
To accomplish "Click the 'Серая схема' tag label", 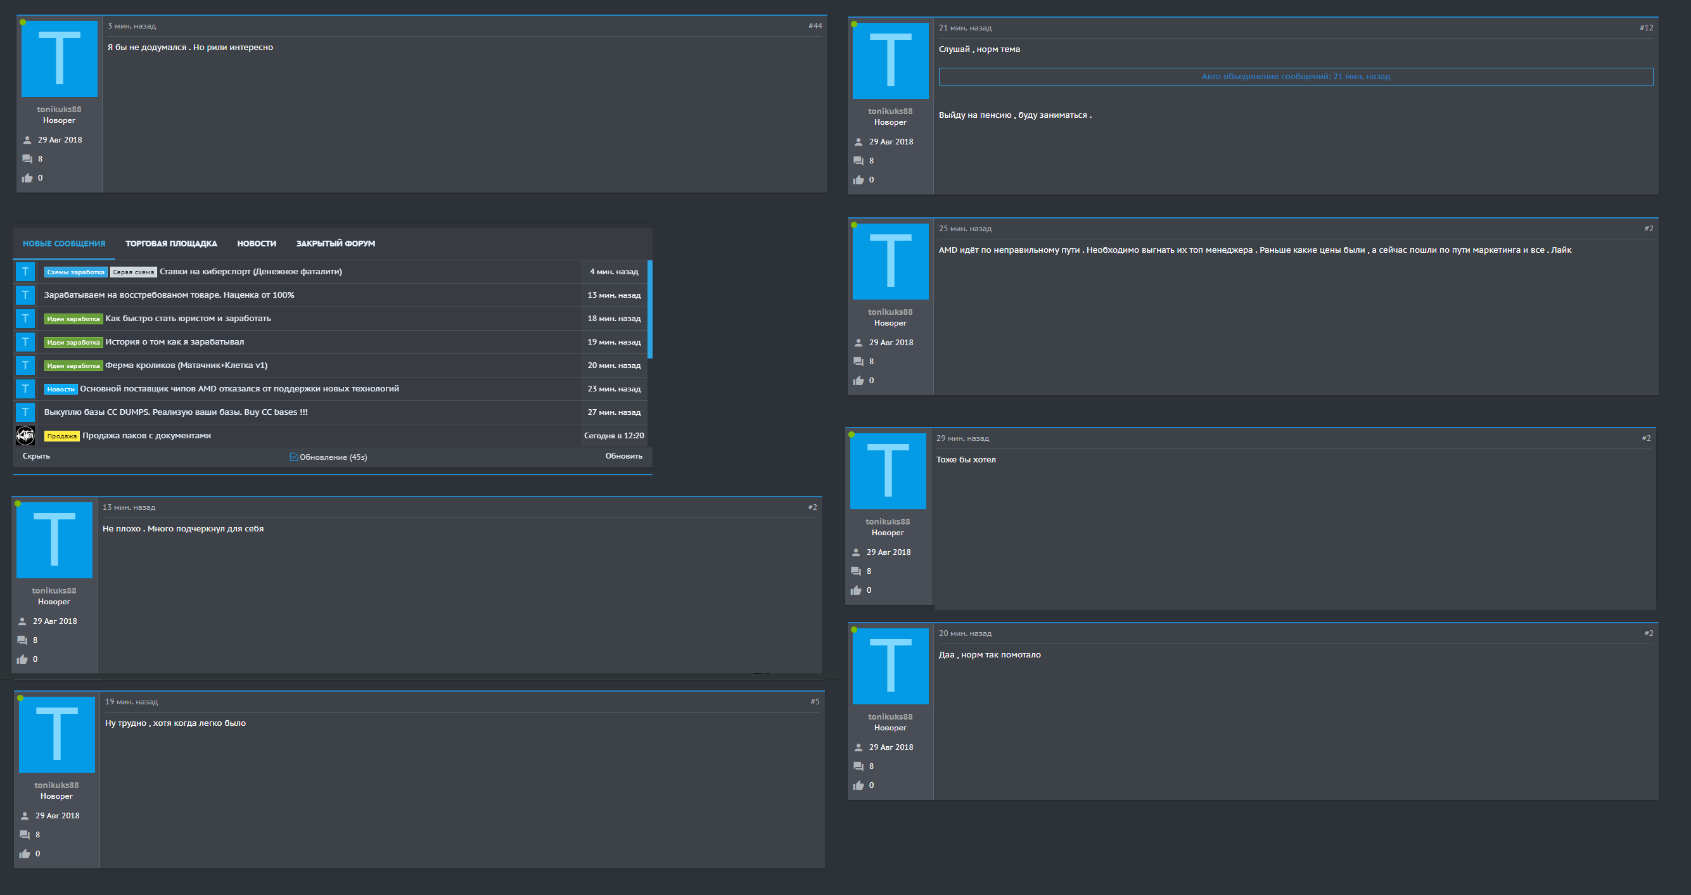I will tap(133, 272).
